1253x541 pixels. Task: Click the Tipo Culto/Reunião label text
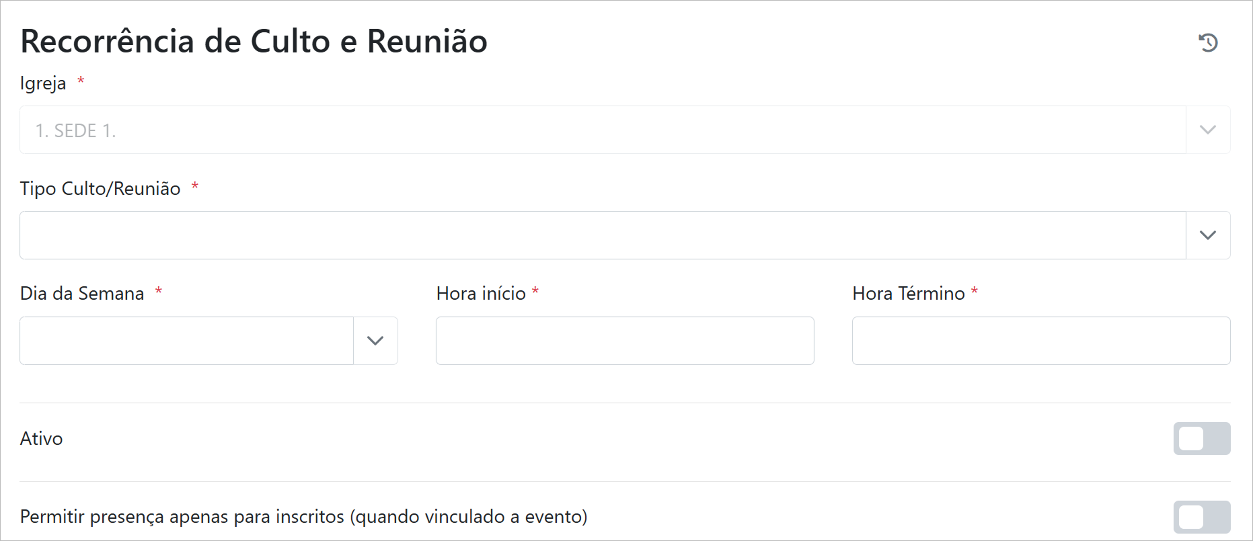pyautogui.click(x=100, y=189)
